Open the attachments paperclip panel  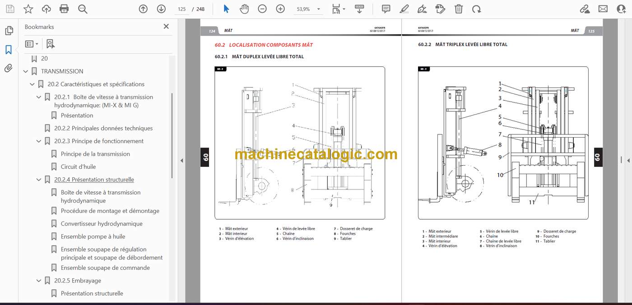(x=9, y=68)
